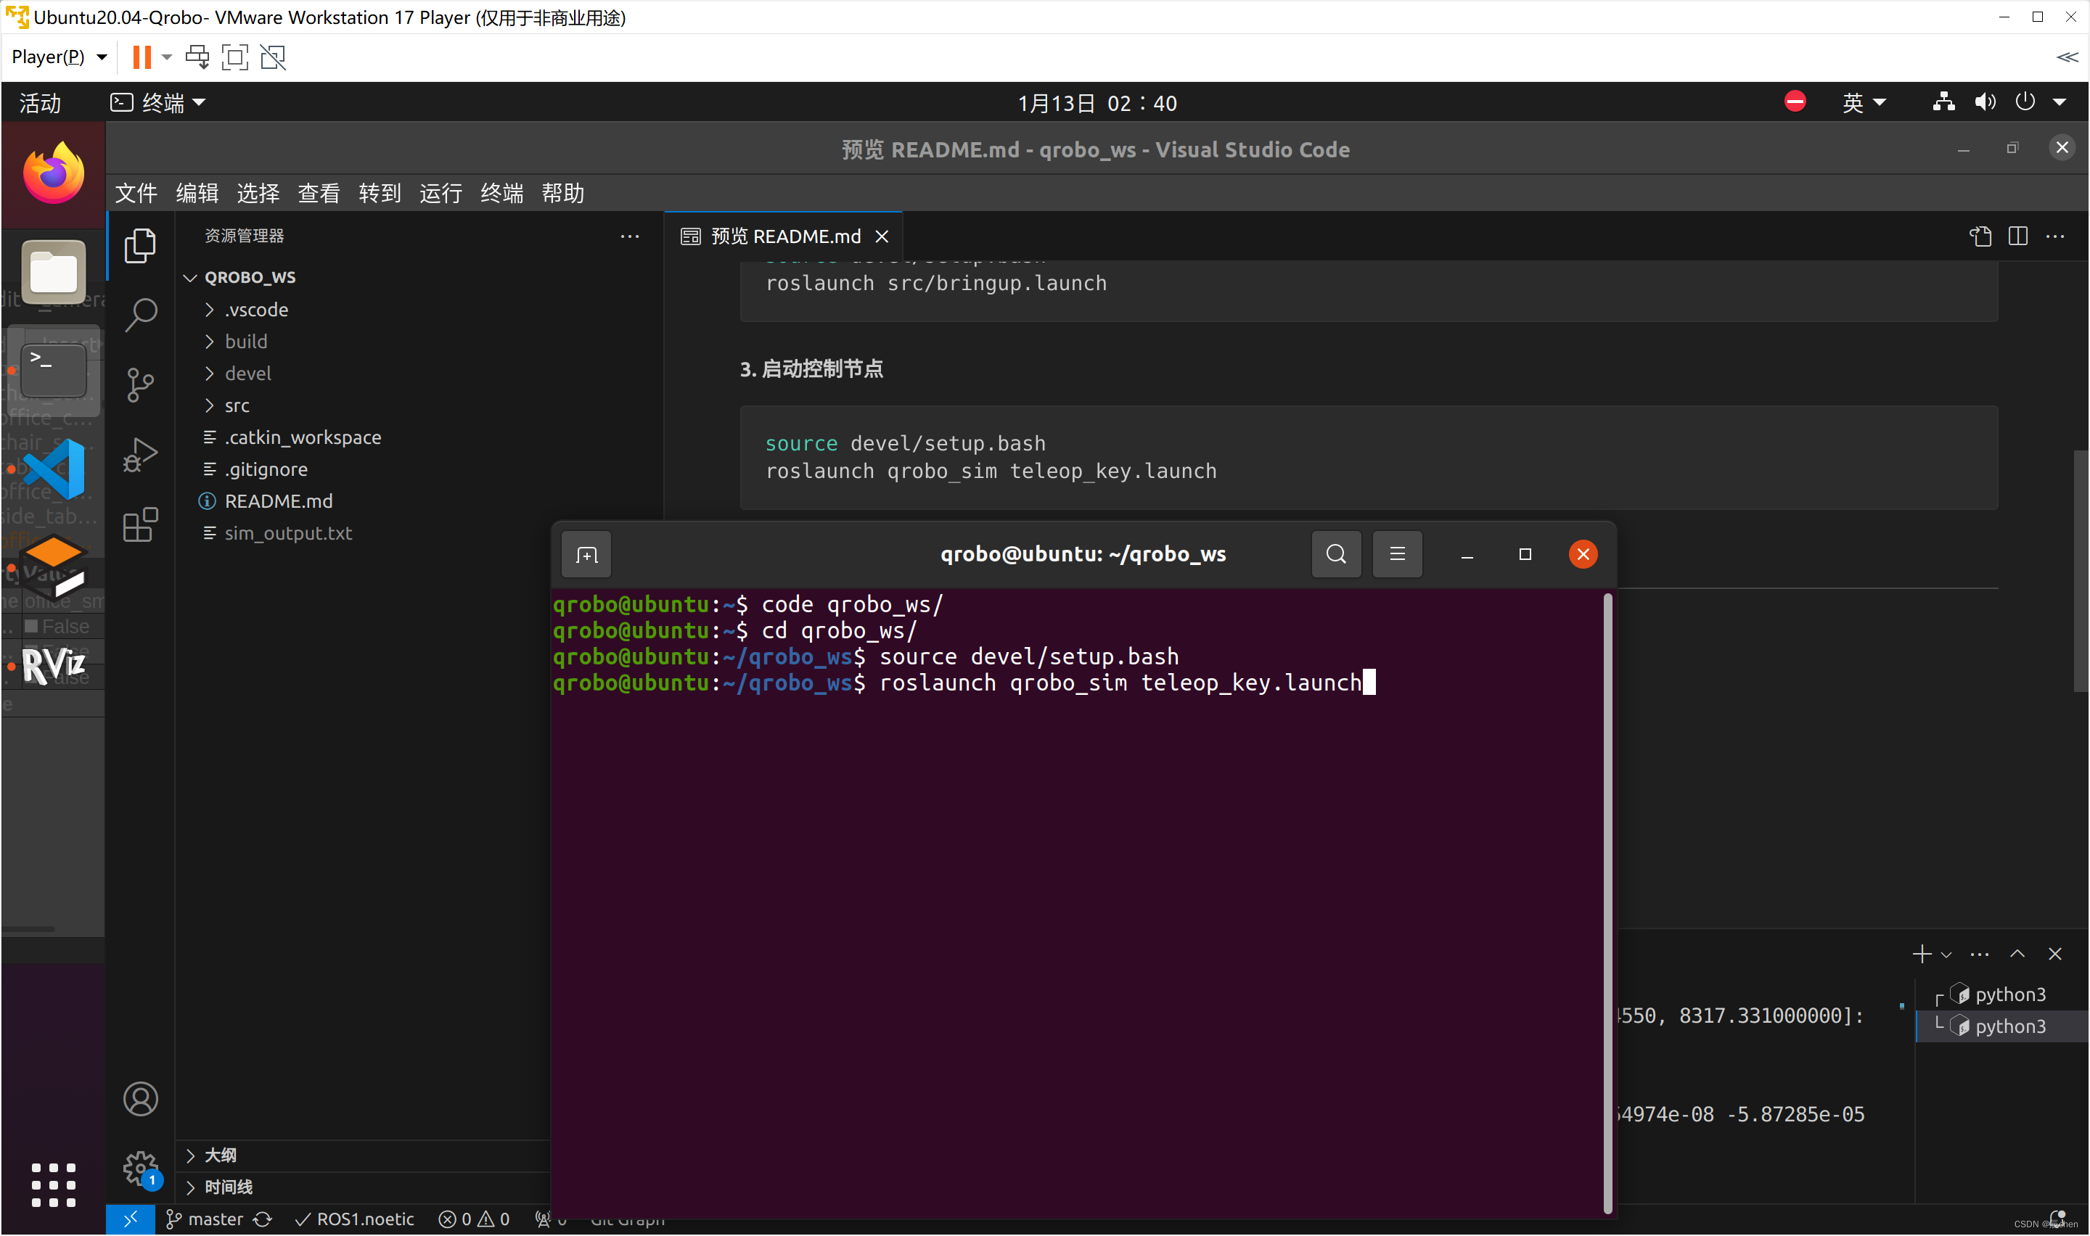Image resolution: width=2090 pixels, height=1236 pixels.
Task: Click the volume icon in top bar
Action: [1985, 102]
